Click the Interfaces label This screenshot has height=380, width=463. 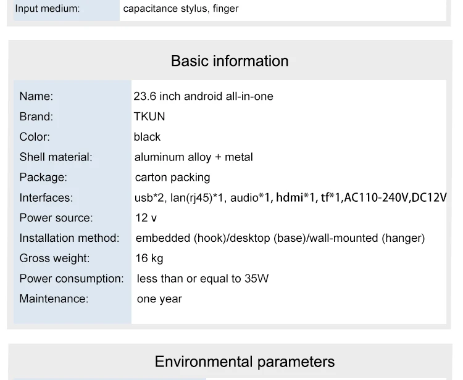coord(46,197)
